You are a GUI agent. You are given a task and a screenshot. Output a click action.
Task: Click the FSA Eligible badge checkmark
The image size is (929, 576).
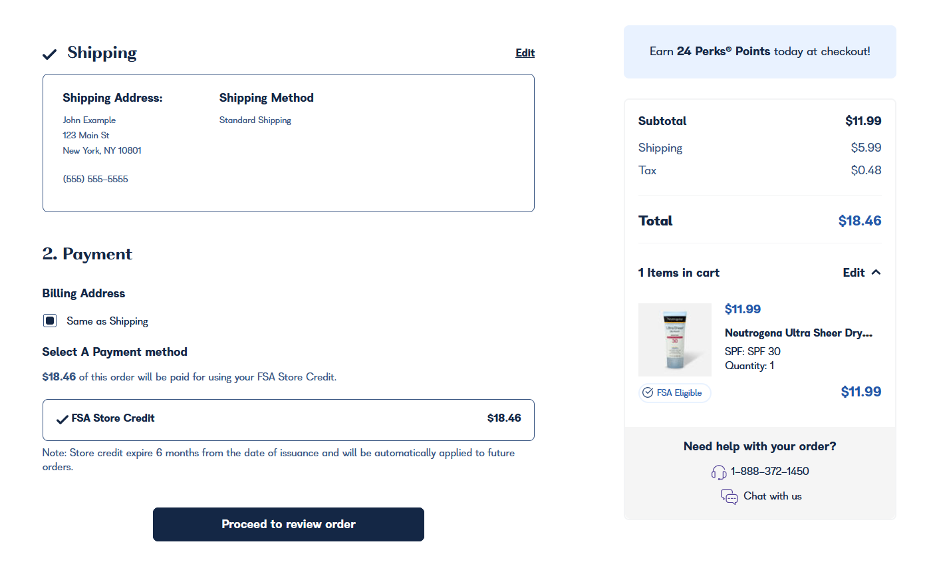pyautogui.click(x=648, y=393)
